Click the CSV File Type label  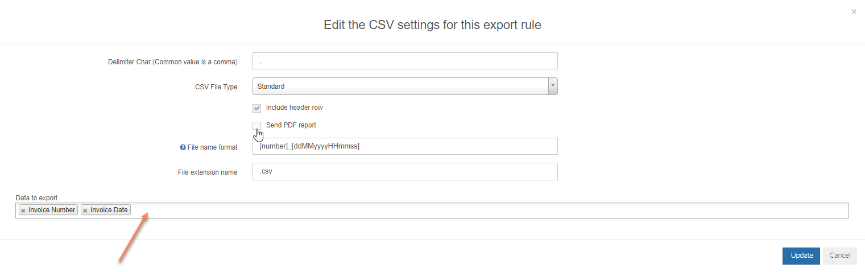click(216, 87)
